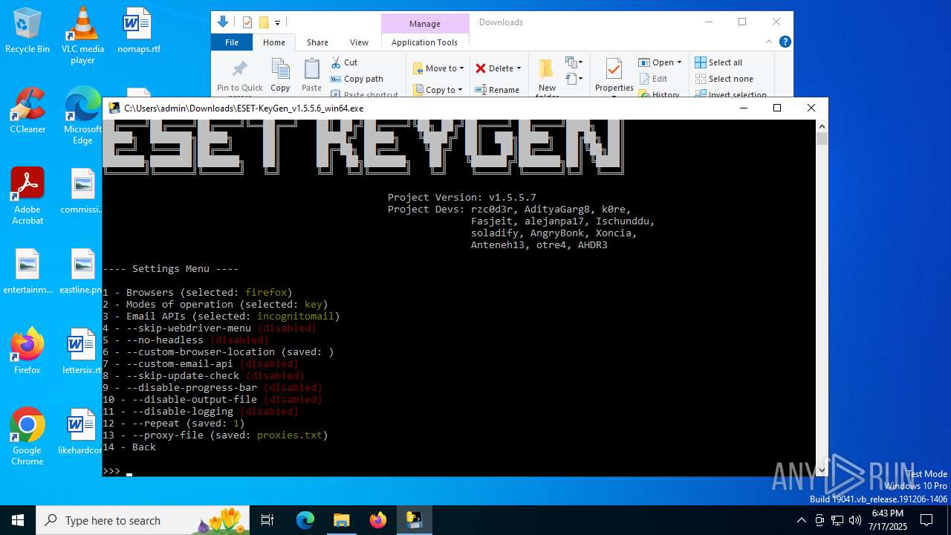Click the Explorer help question mark icon
Screen dimensions: 951x535
tap(785, 42)
